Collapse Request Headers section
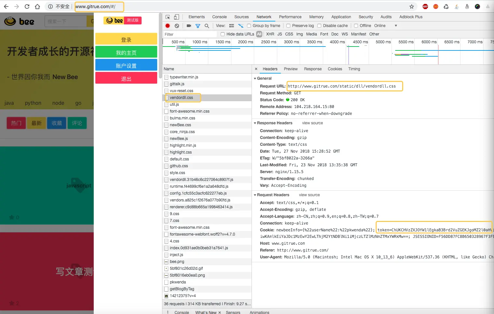494x314 pixels. (x=255, y=195)
